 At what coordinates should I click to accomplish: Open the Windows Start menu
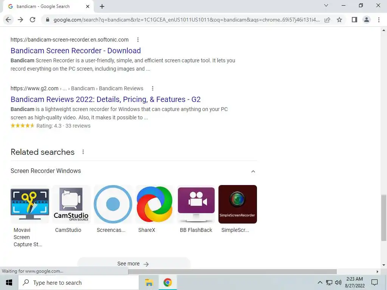9,282
